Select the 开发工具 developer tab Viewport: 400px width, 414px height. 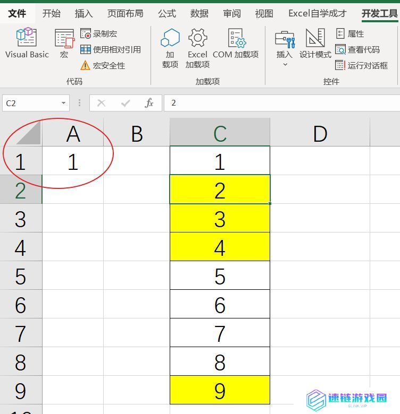380,13
